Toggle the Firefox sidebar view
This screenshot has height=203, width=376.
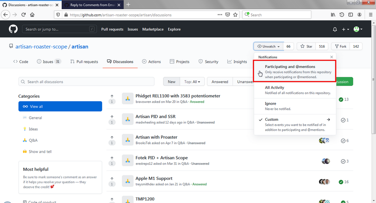(x=351, y=15)
